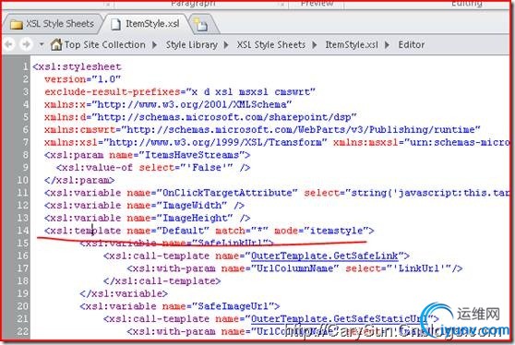The width and height of the screenshot is (515, 345).
Task: Click the XSL/Transform namespace on line 7
Action: tap(215, 142)
